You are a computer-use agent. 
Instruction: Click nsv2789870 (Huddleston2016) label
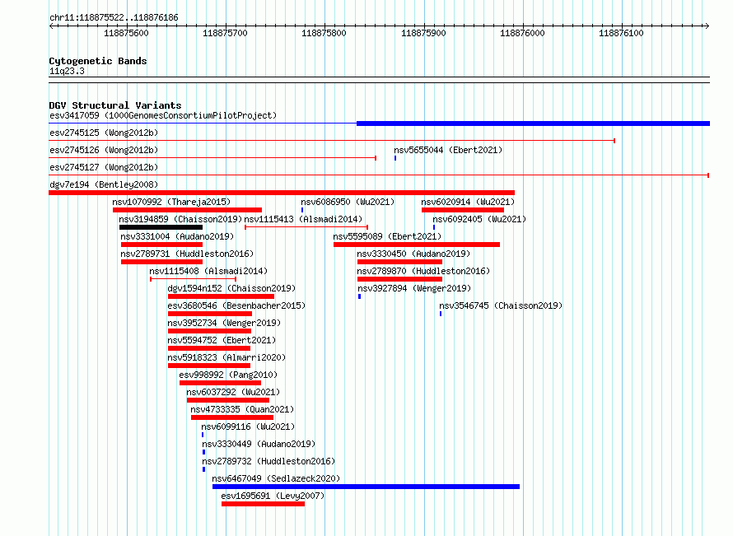tap(423, 271)
